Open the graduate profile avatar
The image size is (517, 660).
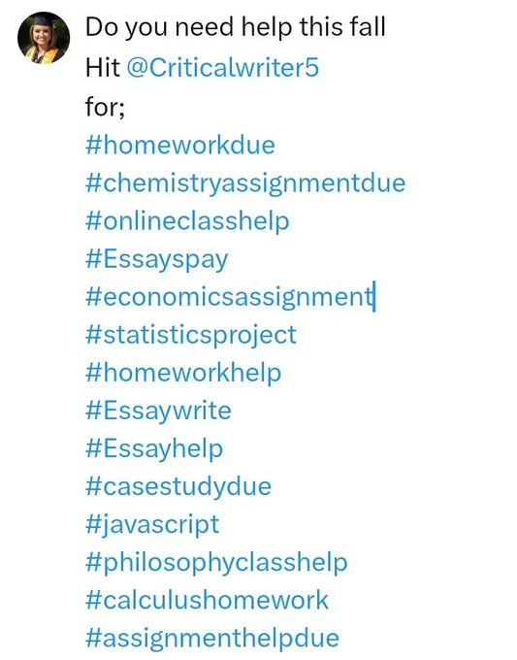(44, 38)
